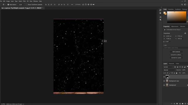
Task: Click the Convert to Linked button
Action: 176,55
